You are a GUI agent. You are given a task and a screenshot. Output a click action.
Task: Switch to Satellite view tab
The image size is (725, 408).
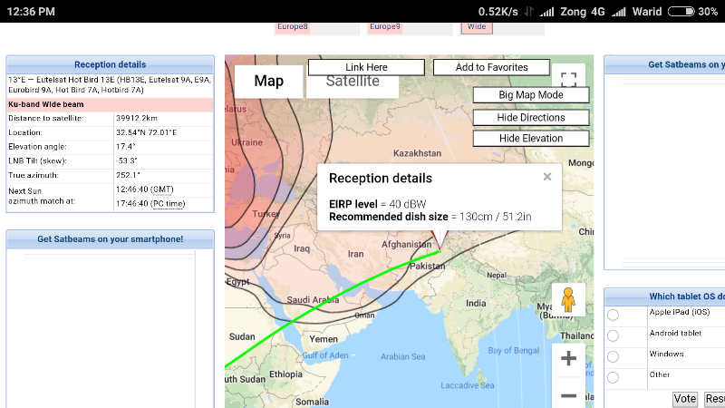pos(353,81)
